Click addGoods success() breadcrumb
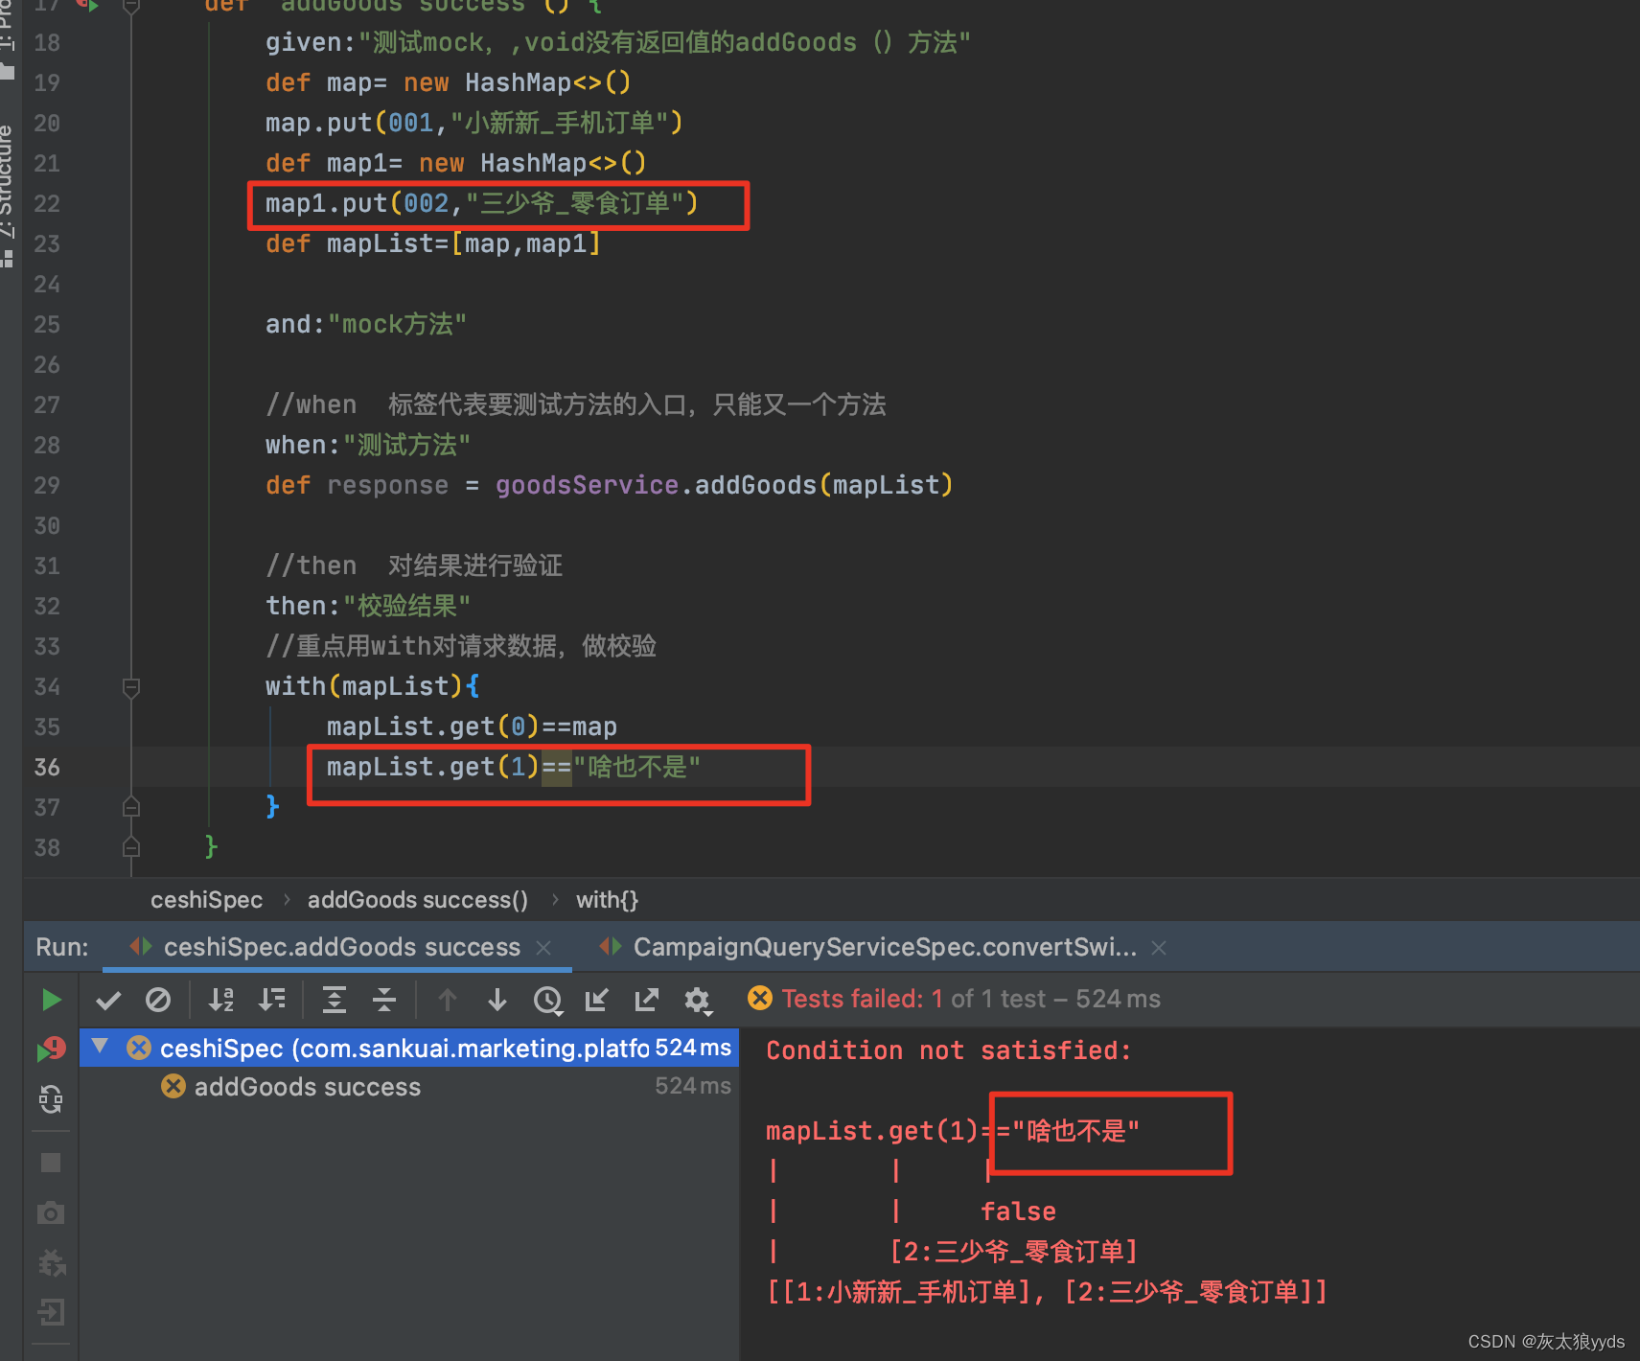The height and width of the screenshot is (1361, 1640). (x=418, y=900)
